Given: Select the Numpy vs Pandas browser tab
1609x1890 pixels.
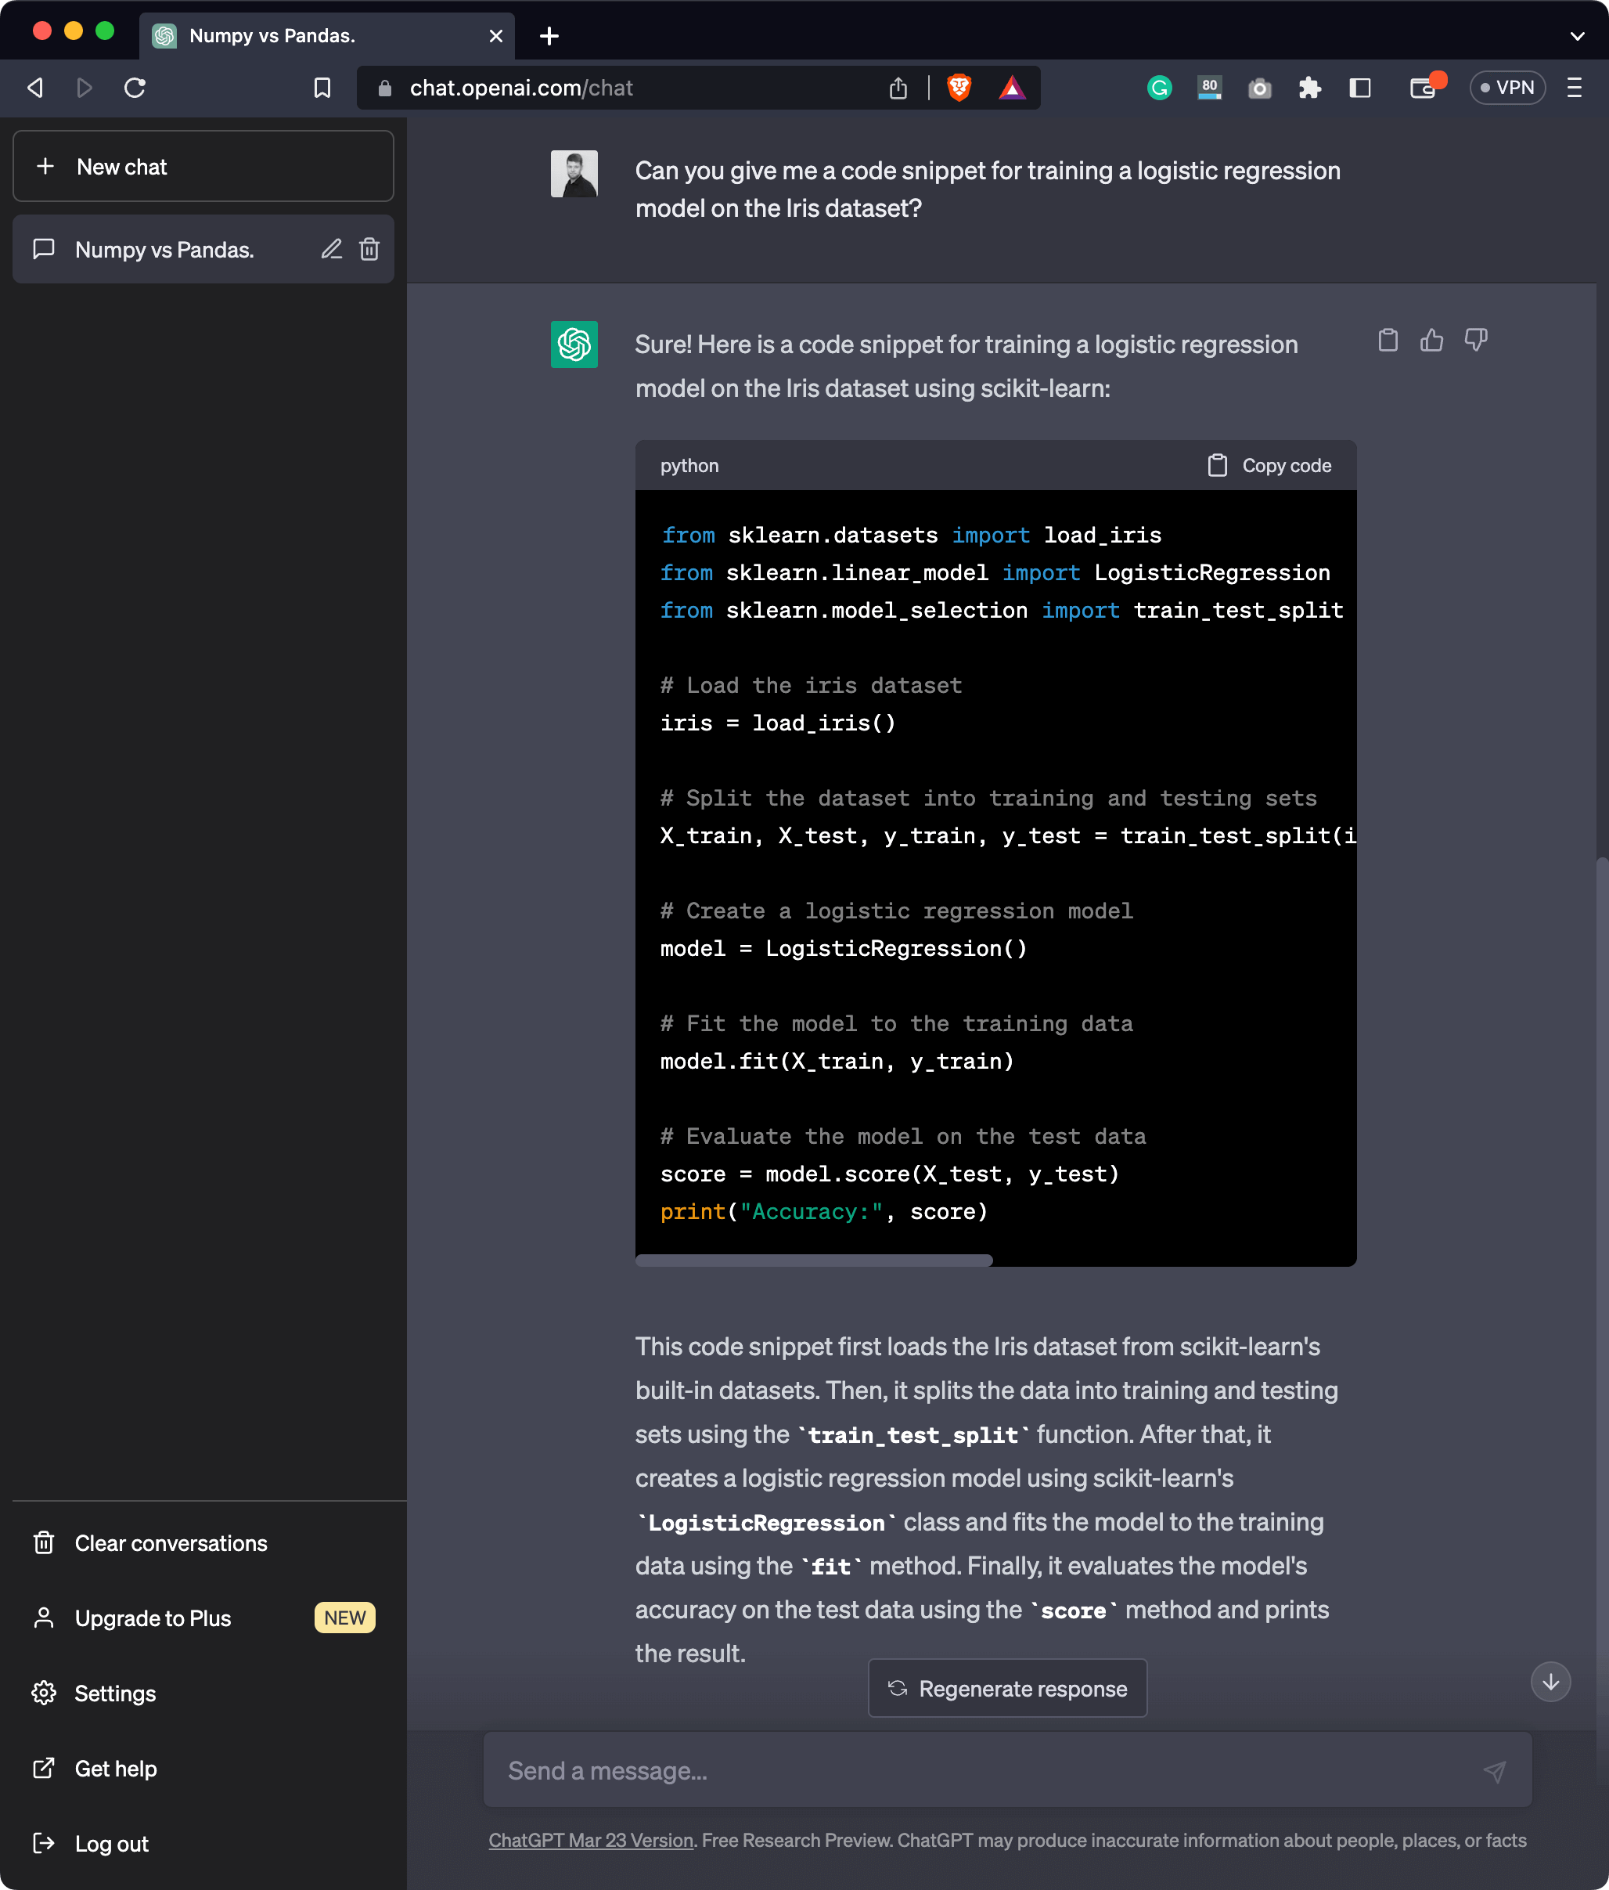Looking at the screenshot, I should tap(310, 37).
